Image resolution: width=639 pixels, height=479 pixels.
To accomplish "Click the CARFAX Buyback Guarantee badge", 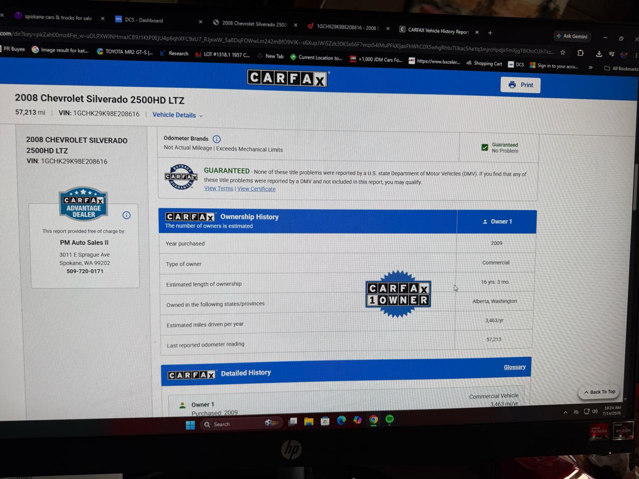I will pyautogui.click(x=181, y=177).
